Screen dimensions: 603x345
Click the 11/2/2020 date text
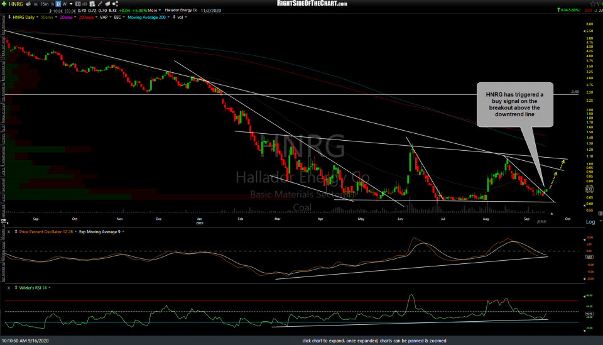(x=211, y=11)
